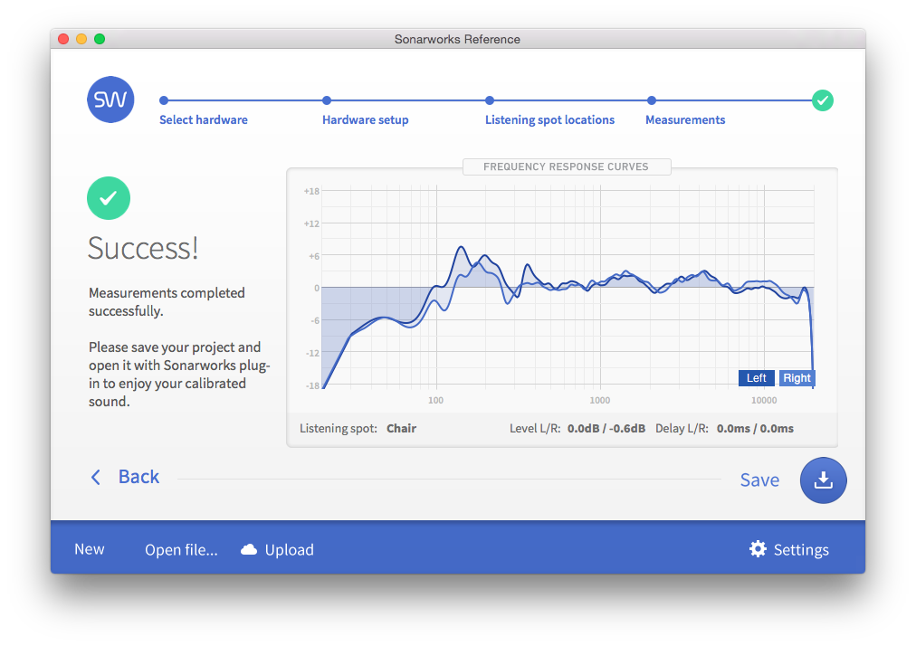Go to the Hardware setup step
The image size is (916, 646).
(x=365, y=119)
